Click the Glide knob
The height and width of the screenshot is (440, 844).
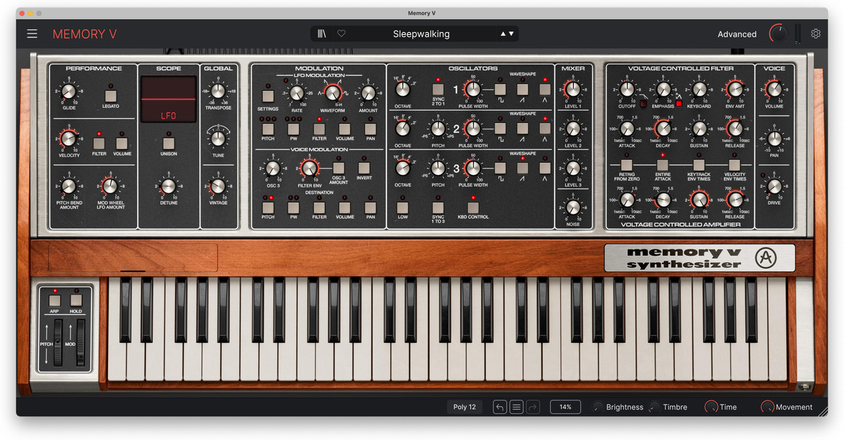point(69,92)
